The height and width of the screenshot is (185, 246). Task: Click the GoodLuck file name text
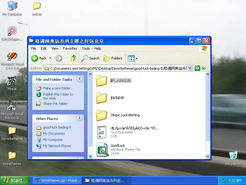[x=118, y=146]
